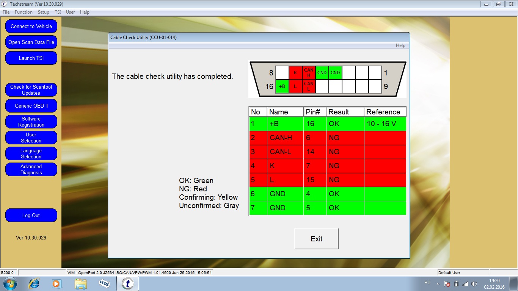The width and height of the screenshot is (518, 291).
Task: Open the TSI menu
Action: point(58,12)
